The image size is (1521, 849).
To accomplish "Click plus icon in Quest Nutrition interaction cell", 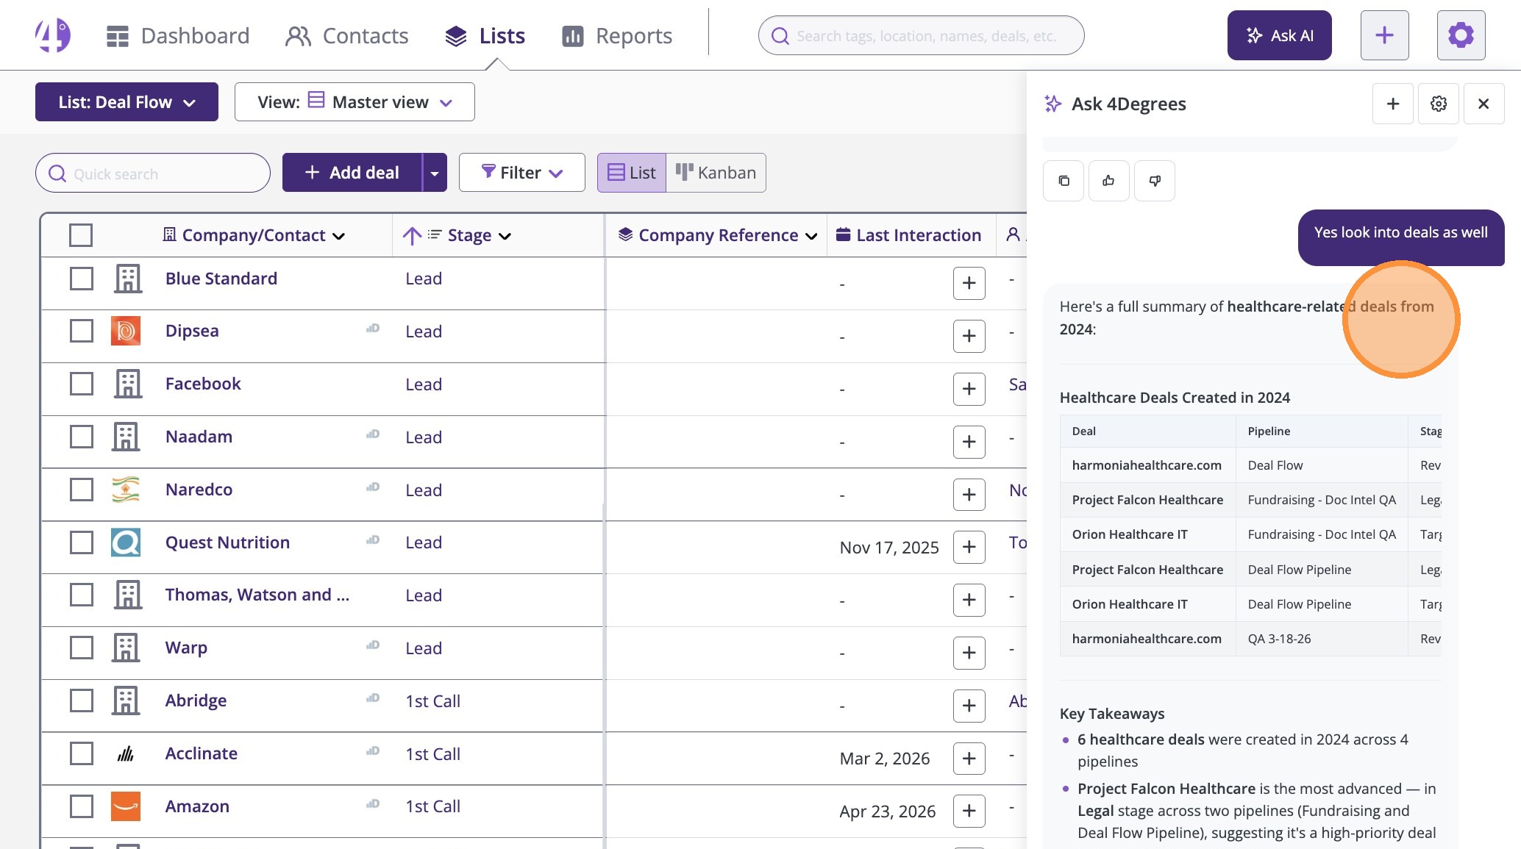I will coord(969,548).
